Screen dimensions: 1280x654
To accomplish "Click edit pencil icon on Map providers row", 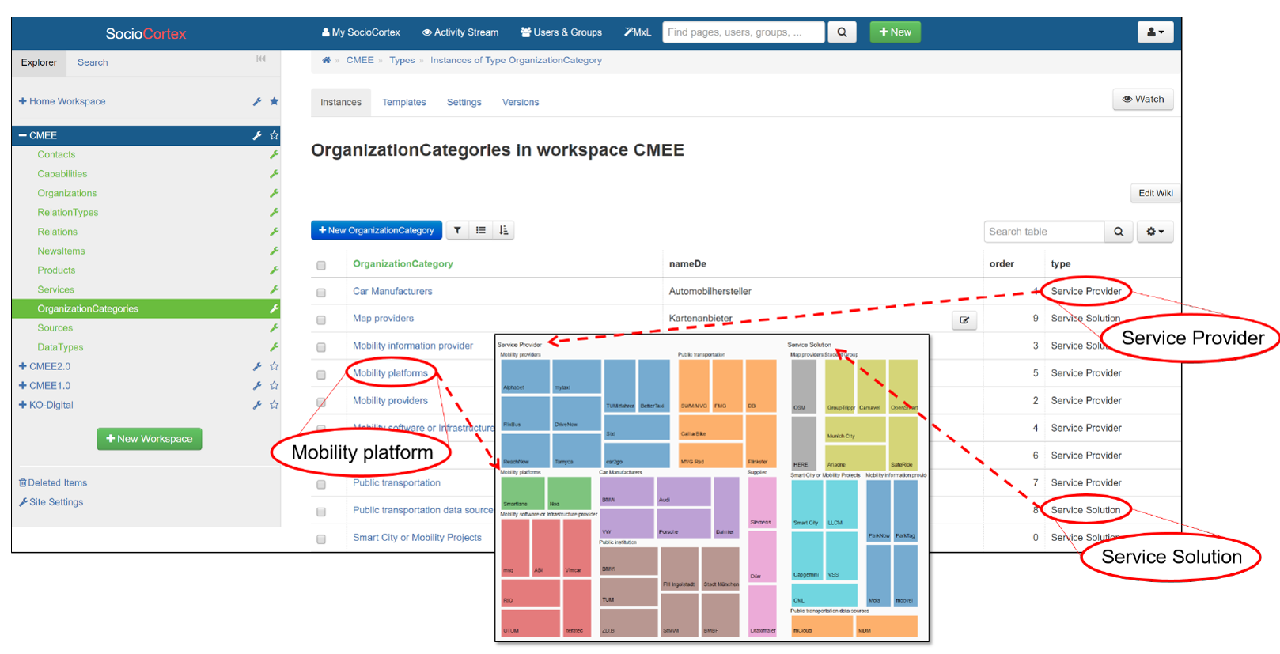I will 964,320.
